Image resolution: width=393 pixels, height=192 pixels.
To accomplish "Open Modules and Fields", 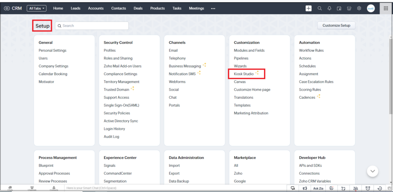I will 249,50.
